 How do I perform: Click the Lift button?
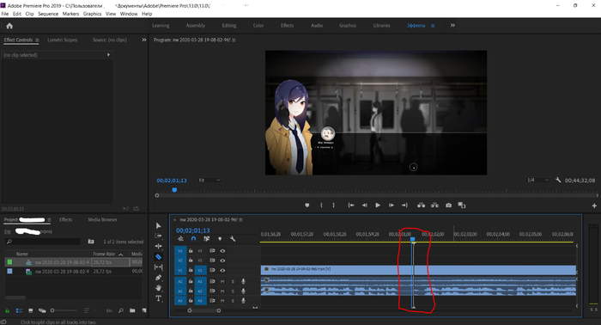pyautogui.click(x=421, y=205)
